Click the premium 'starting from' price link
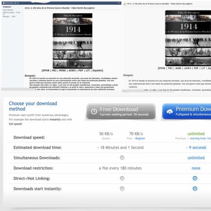Image resolution: width=211 pixels, height=211 pixels. [x=200, y=138]
